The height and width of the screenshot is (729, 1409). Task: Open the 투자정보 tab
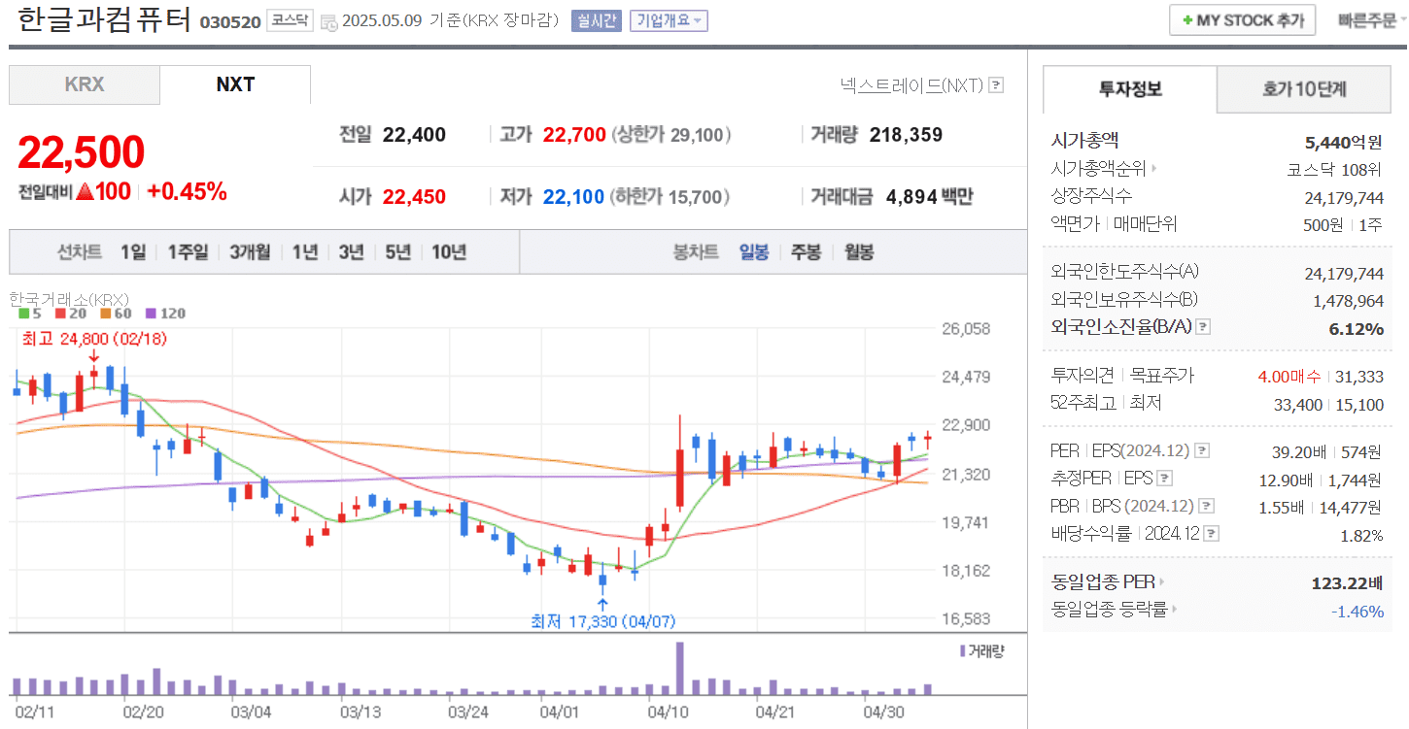pyautogui.click(x=1130, y=89)
